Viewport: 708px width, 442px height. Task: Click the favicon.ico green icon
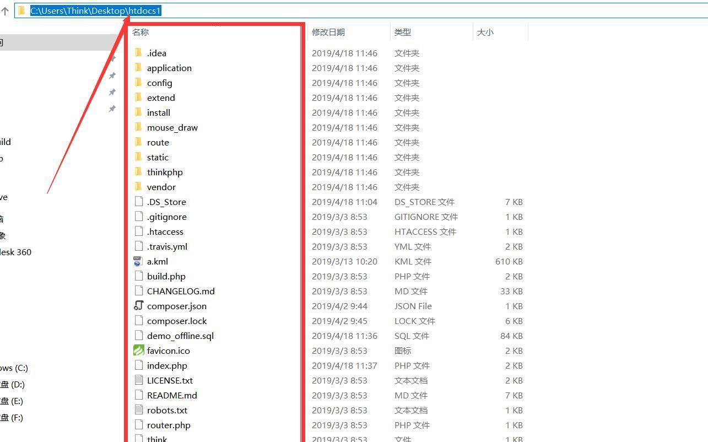[x=138, y=351]
